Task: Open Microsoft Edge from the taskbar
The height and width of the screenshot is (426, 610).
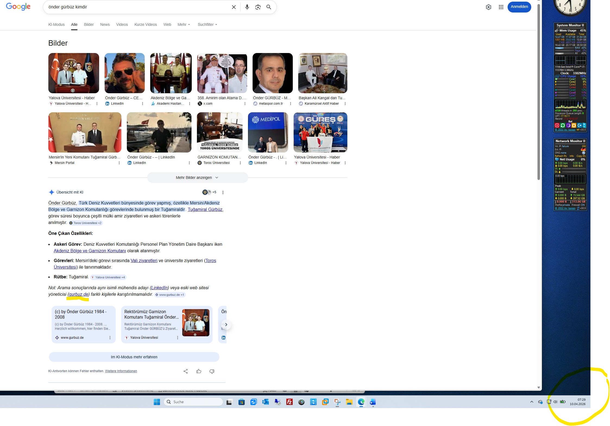Action: tap(361, 402)
